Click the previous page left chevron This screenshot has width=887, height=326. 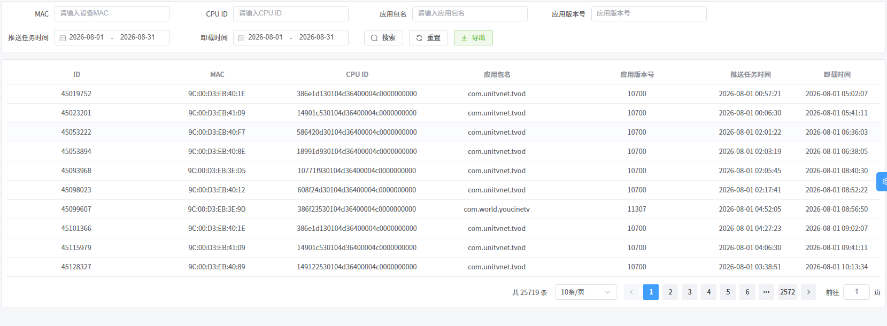pos(631,292)
